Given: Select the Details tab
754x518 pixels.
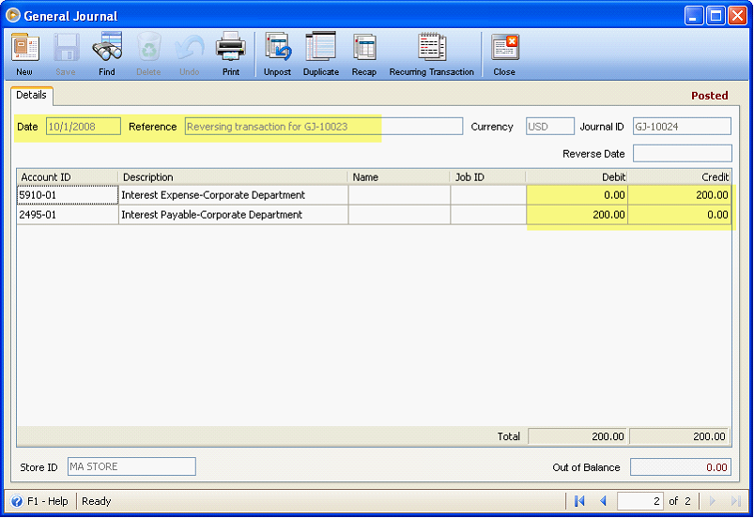Looking at the screenshot, I should pyautogui.click(x=31, y=95).
